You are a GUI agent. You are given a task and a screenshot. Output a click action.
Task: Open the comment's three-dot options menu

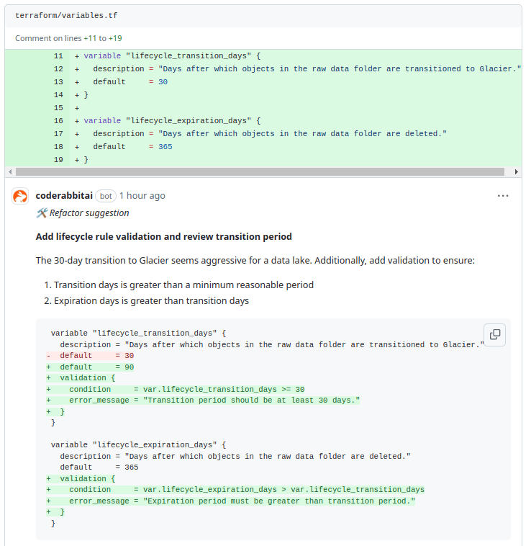pyautogui.click(x=503, y=196)
